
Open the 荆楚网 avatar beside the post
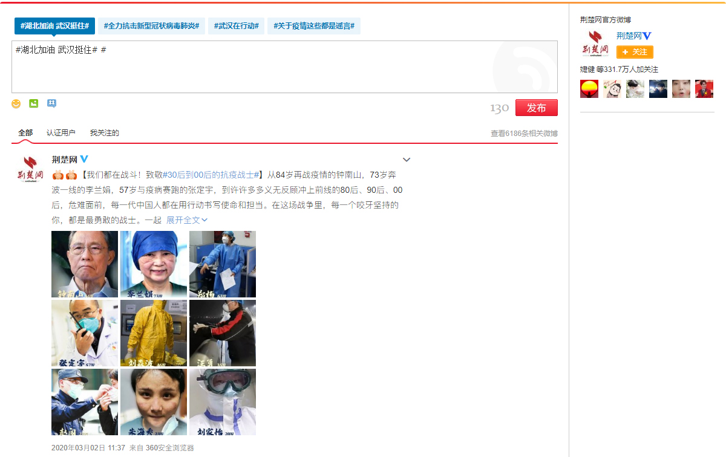click(x=30, y=169)
